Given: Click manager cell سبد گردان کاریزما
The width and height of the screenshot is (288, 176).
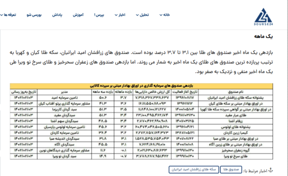Looking at the screenshot, I should tap(64, 109).
